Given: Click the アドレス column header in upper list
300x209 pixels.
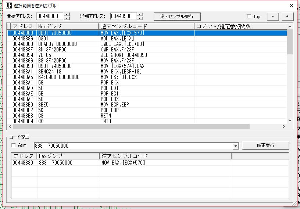Looking at the screenshot, I should pyautogui.click(x=23, y=26).
